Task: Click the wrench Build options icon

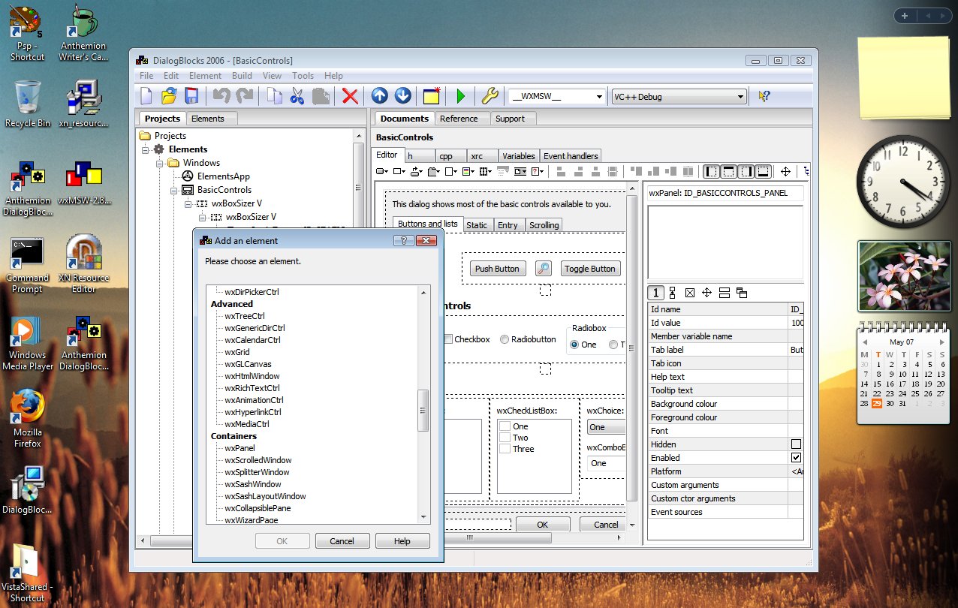Action: 489,96
